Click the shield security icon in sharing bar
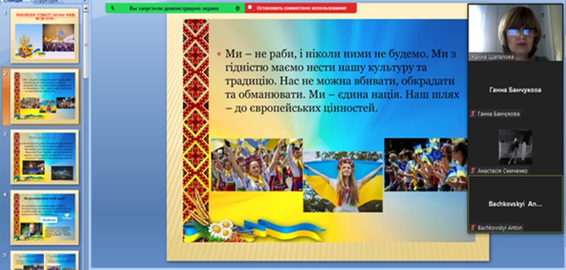The height and width of the screenshot is (270, 566). click(237, 8)
